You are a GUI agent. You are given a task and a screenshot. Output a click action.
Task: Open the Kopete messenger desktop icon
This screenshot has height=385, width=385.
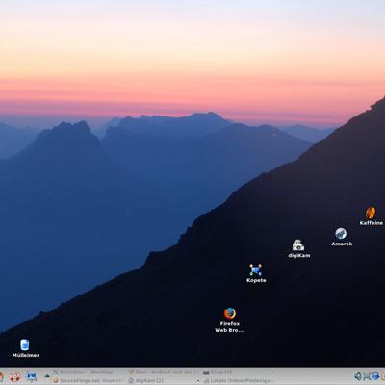coord(256,273)
